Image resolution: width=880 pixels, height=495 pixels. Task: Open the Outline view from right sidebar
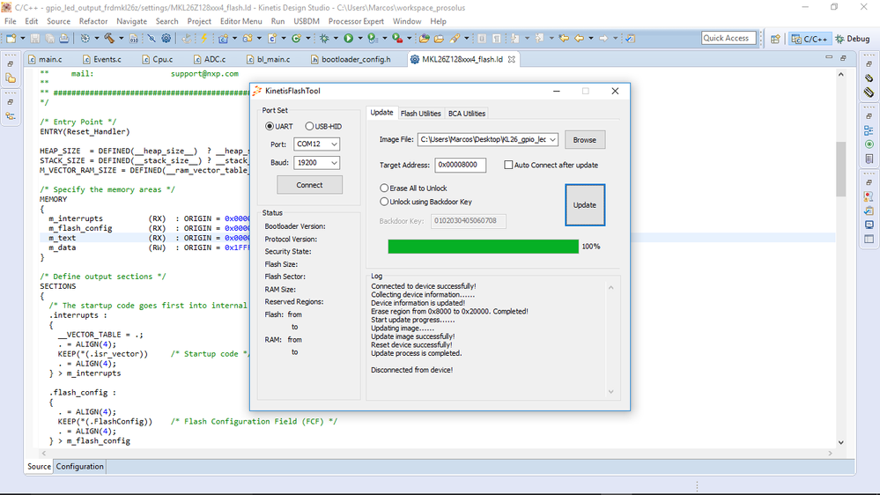point(869,130)
